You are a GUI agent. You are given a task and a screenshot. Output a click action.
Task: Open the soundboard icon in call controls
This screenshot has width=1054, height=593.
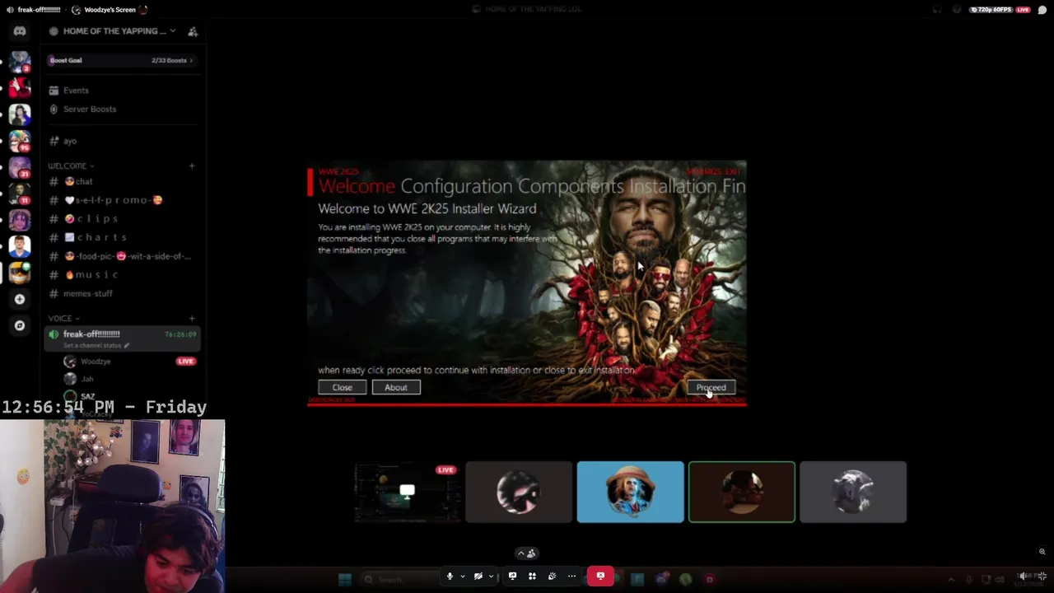[x=552, y=576]
